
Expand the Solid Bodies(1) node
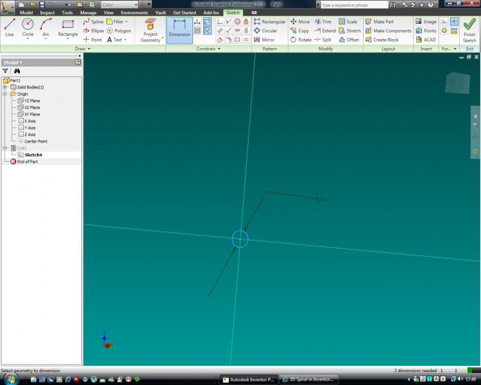[4, 87]
